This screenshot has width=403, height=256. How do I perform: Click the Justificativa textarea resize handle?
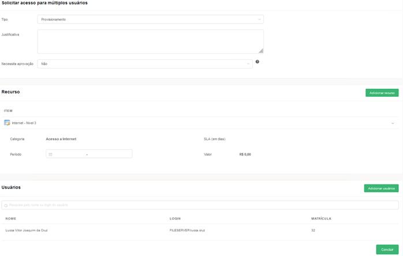click(x=261, y=51)
